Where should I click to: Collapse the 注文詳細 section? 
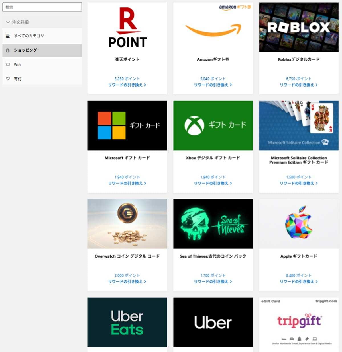click(7, 22)
